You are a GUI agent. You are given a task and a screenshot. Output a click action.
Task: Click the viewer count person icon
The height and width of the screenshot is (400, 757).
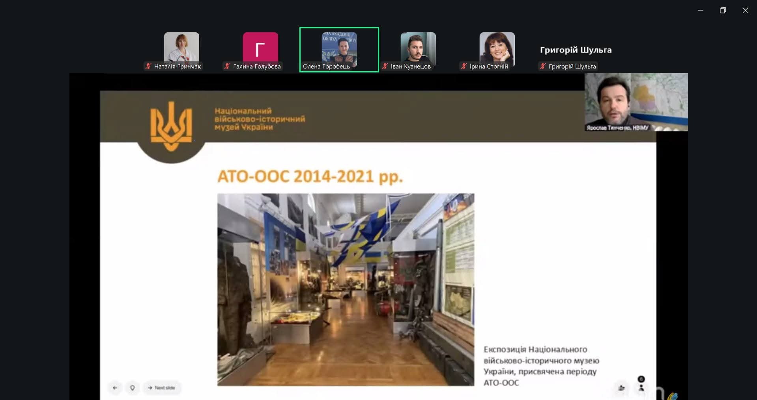(641, 387)
